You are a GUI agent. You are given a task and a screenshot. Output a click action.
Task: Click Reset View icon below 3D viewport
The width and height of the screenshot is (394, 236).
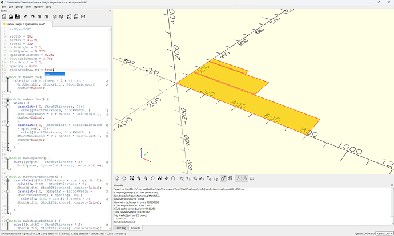152,178
